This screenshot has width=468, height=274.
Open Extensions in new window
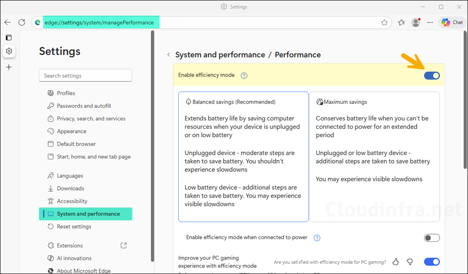[123, 245]
